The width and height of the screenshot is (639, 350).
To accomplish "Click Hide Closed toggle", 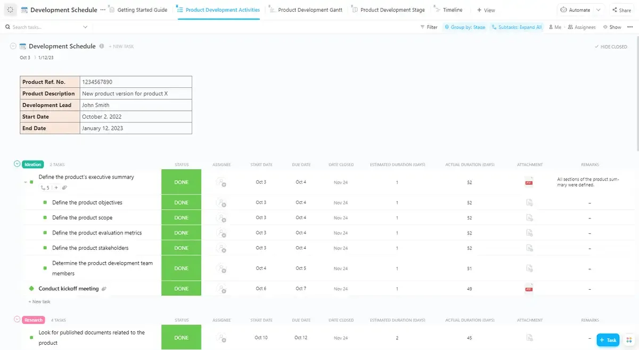I will 611,47.
